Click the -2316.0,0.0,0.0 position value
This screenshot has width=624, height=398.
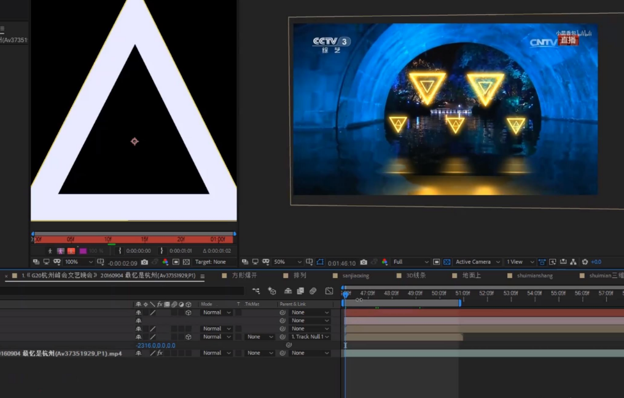click(155, 346)
